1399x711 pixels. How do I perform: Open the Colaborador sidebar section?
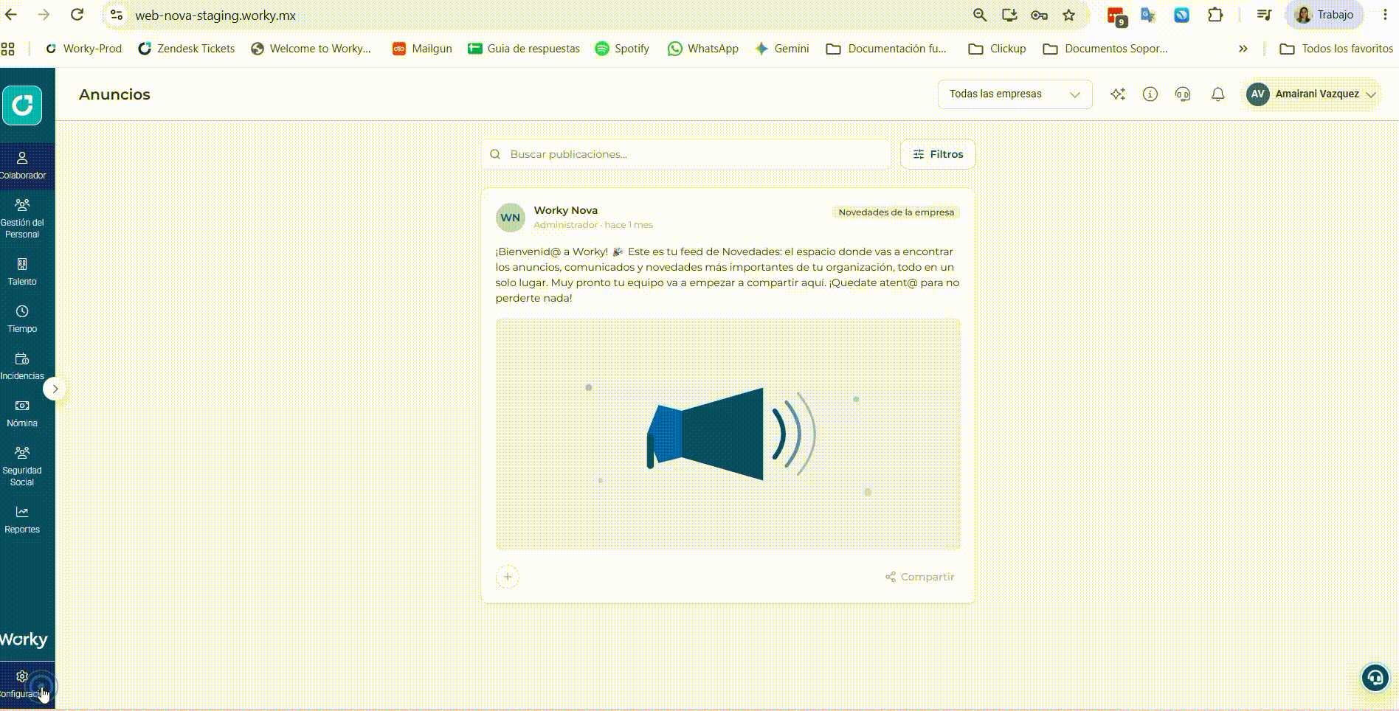click(22, 165)
